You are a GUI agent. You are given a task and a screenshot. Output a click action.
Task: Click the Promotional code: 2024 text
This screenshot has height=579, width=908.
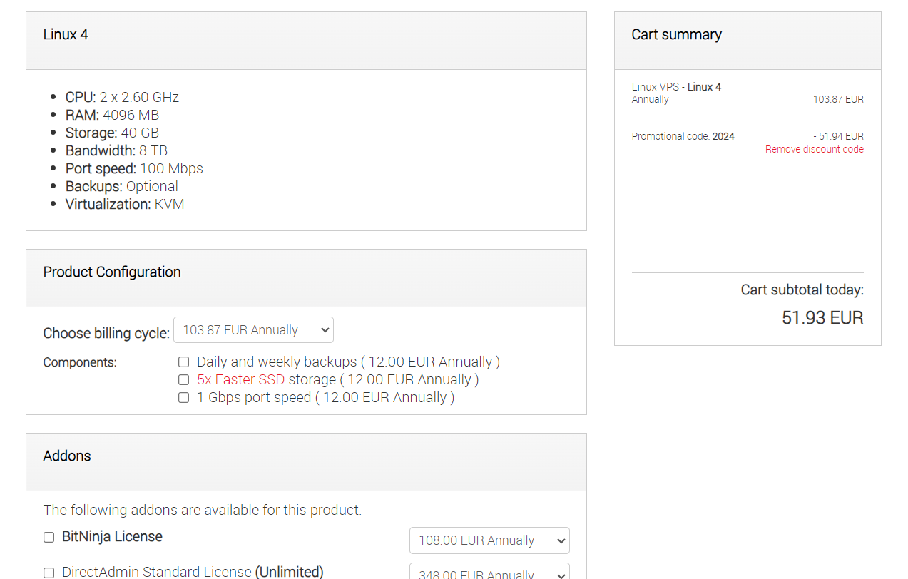683,136
